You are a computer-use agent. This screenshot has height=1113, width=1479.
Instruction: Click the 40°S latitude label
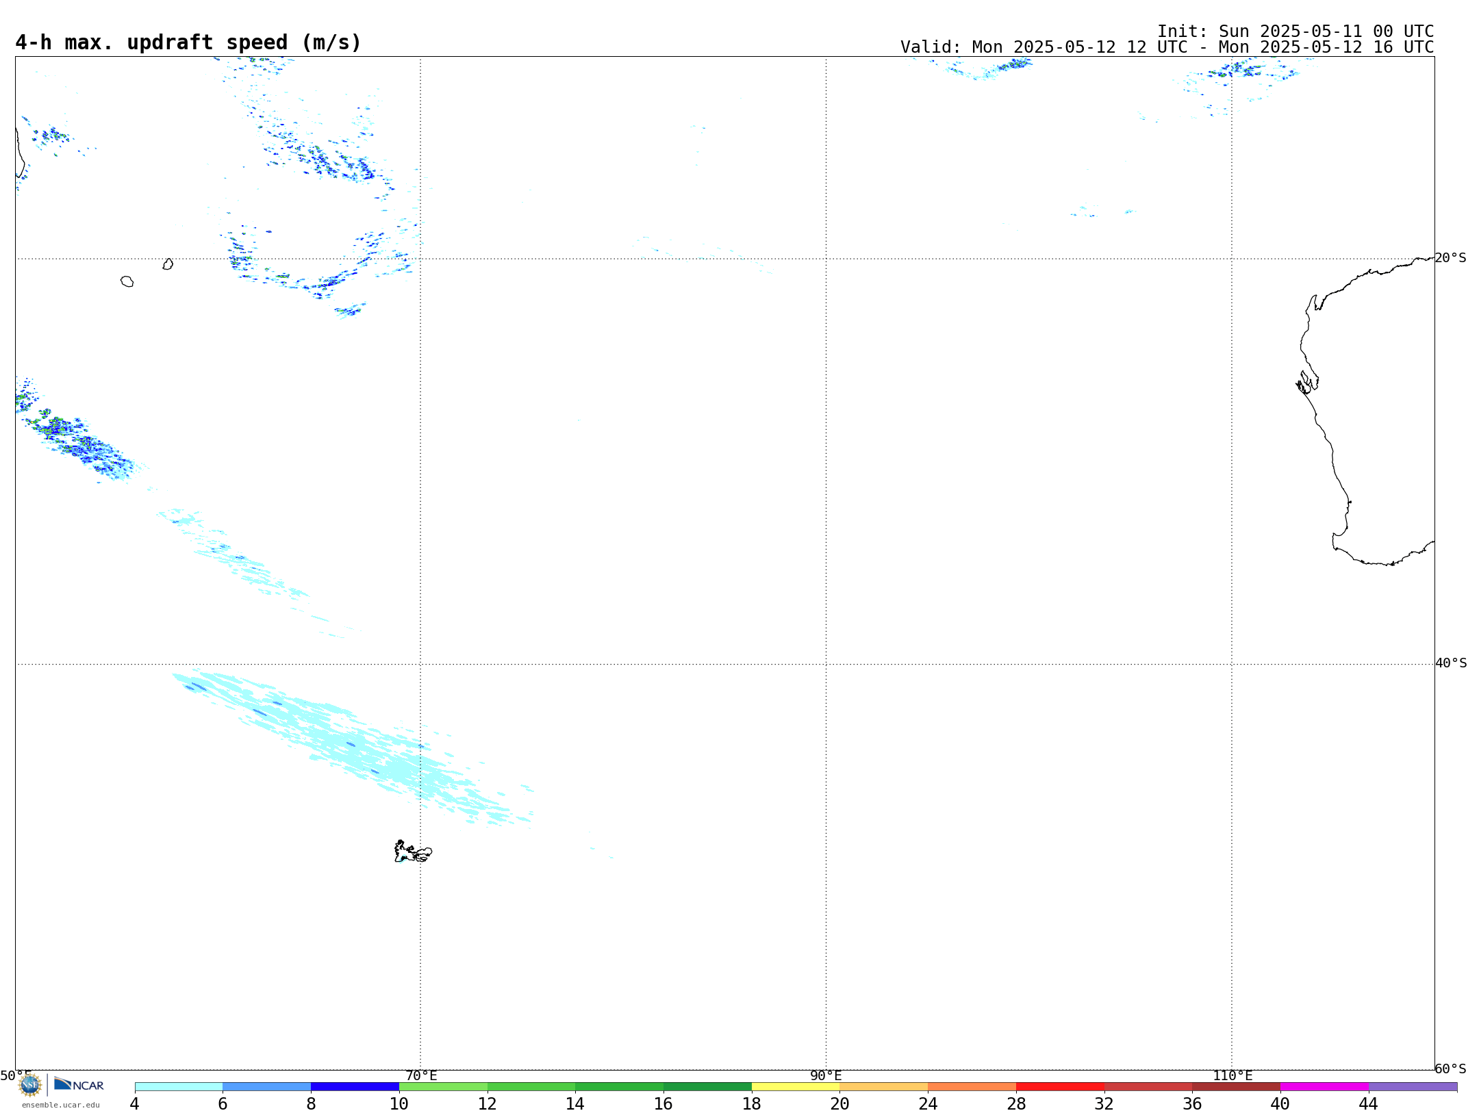coord(1451,663)
